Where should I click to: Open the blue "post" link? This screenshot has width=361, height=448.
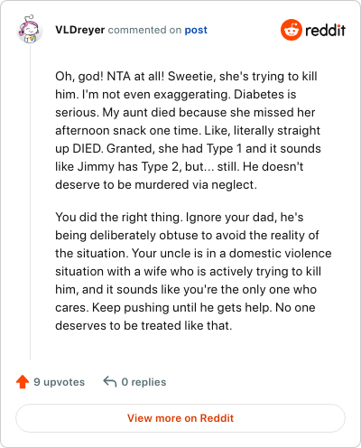[196, 30]
